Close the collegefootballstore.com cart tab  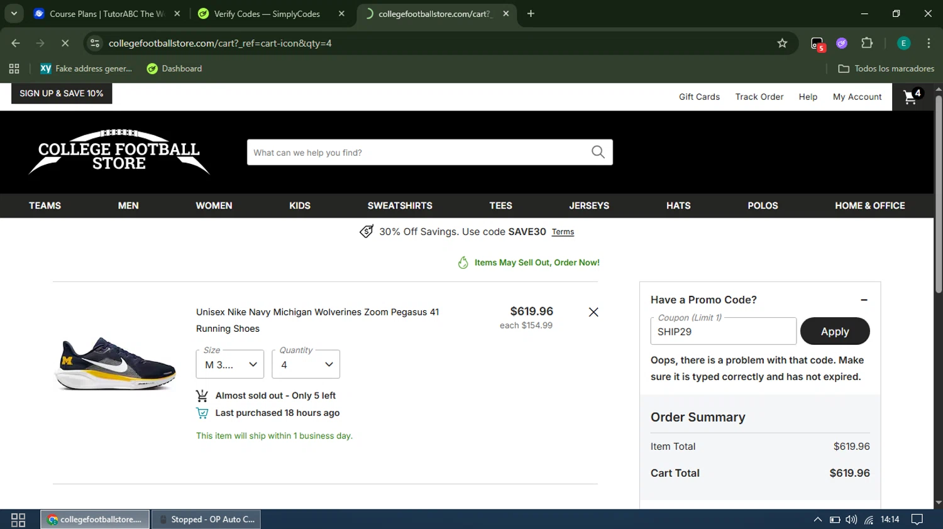506,13
